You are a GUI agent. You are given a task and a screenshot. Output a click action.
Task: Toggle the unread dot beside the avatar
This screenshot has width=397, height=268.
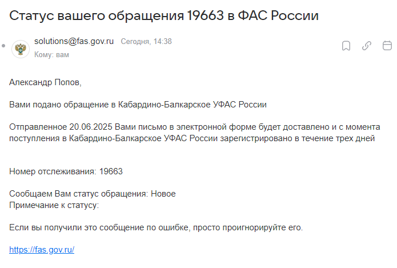point(3,46)
